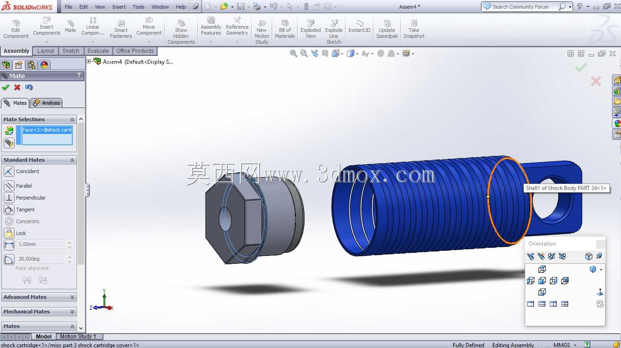Confirm with green checkmark in graphics corner
This screenshot has width=621, height=348.
[581, 67]
